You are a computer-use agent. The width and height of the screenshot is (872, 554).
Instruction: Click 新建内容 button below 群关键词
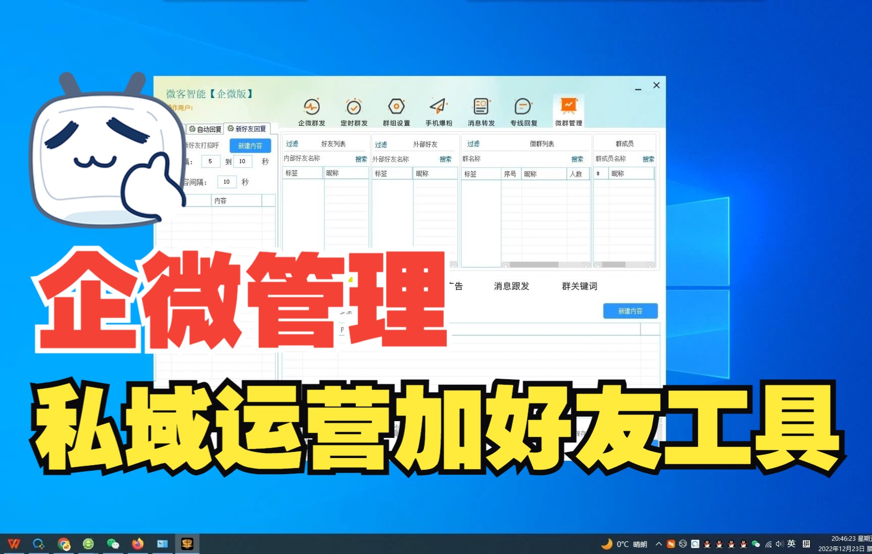pyautogui.click(x=630, y=311)
